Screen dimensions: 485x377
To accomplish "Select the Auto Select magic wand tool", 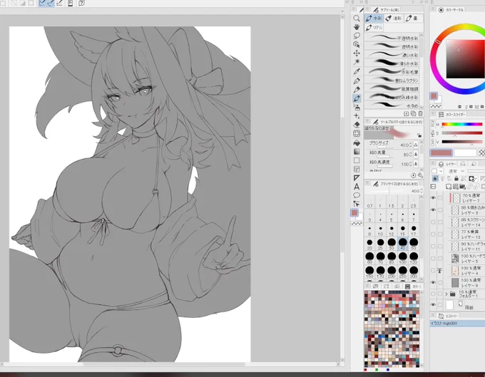I will point(357,62).
